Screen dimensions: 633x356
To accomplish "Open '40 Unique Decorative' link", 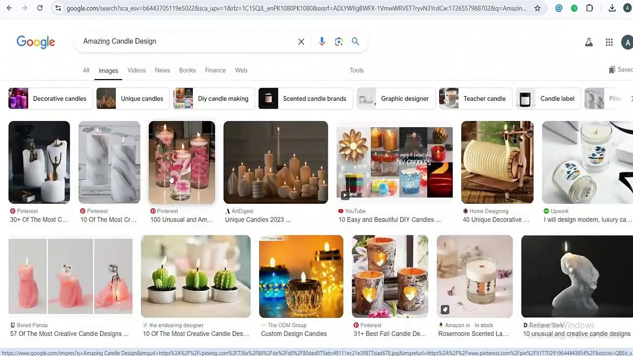I will point(496,220).
